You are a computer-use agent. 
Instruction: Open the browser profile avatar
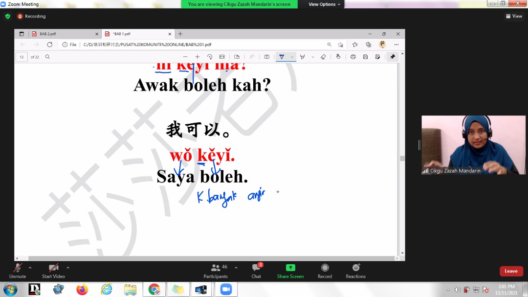[382, 45]
